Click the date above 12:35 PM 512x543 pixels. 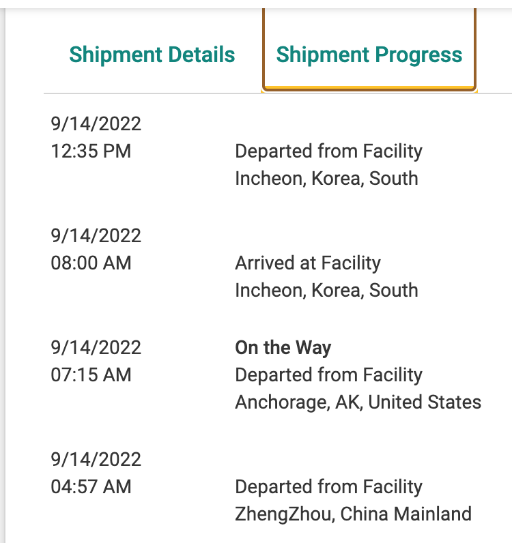[96, 123]
